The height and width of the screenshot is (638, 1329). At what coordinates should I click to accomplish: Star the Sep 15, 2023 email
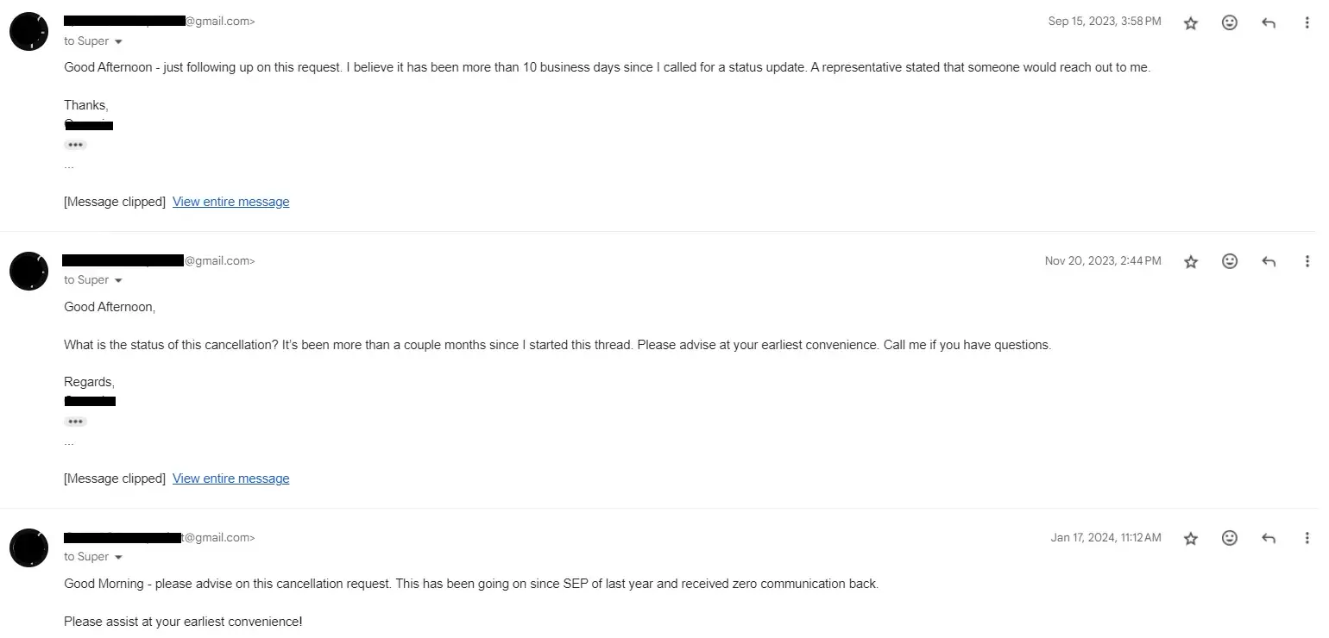[1191, 23]
